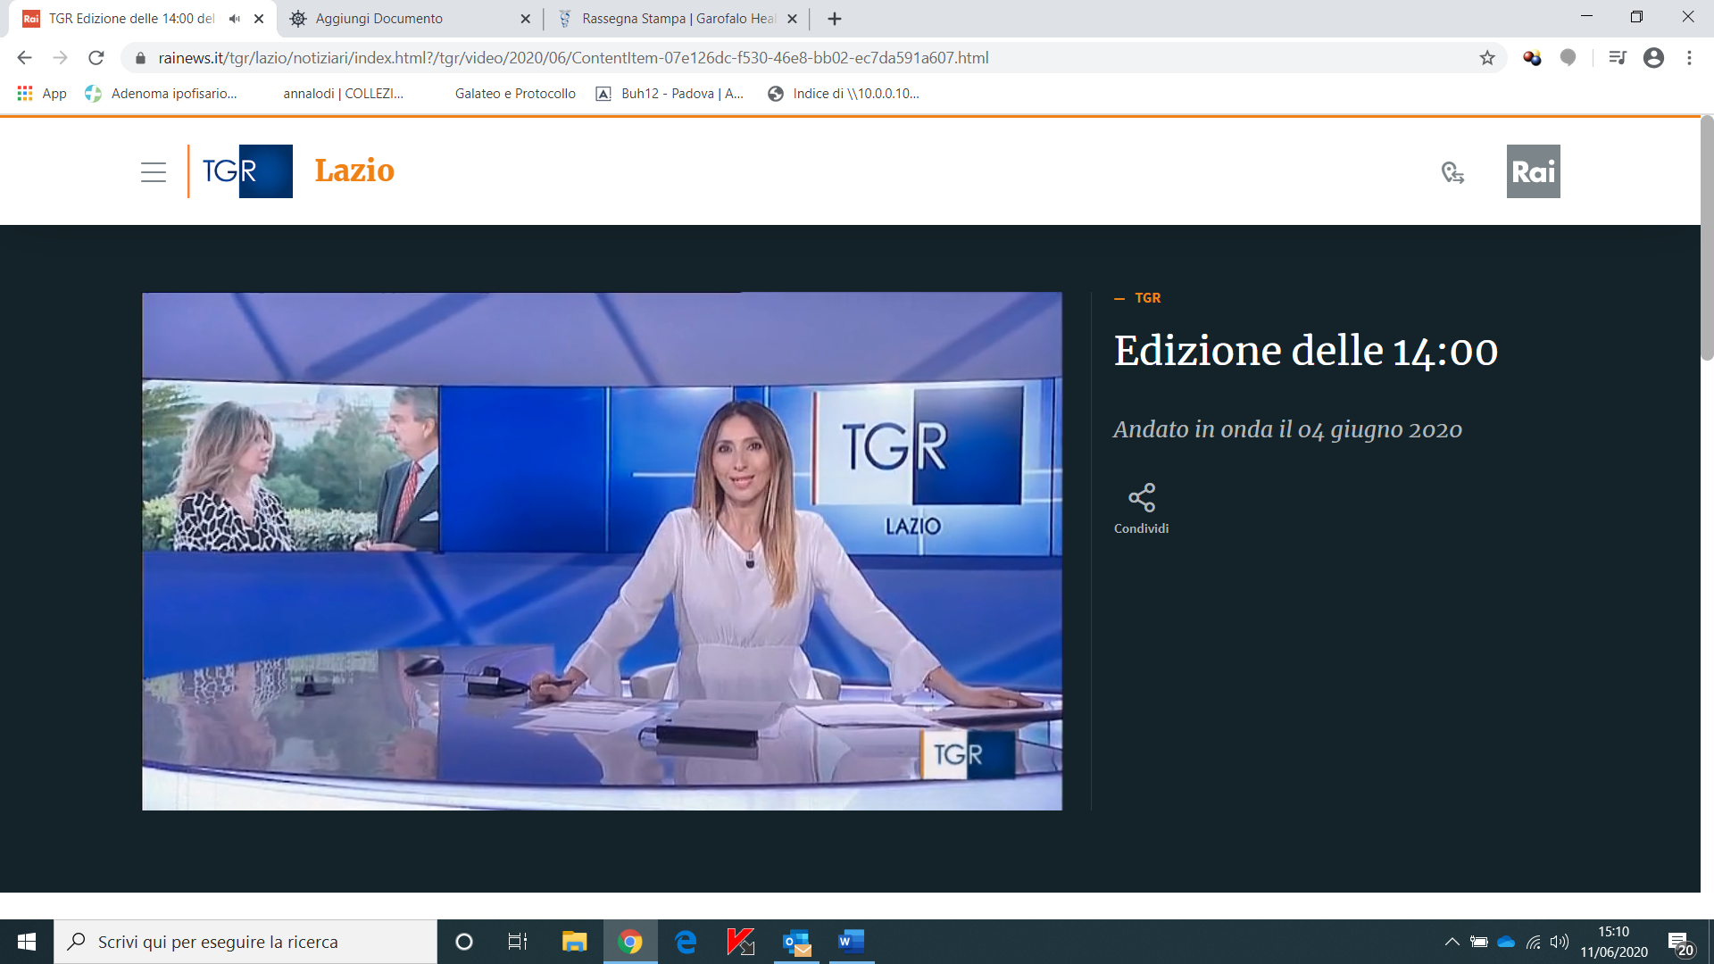Open the hamburger menu on TGR site

tap(154, 172)
